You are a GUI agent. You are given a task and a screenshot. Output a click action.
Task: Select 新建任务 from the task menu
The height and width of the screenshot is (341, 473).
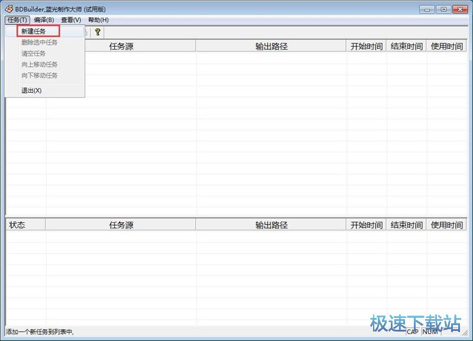click(x=45, y=31)
